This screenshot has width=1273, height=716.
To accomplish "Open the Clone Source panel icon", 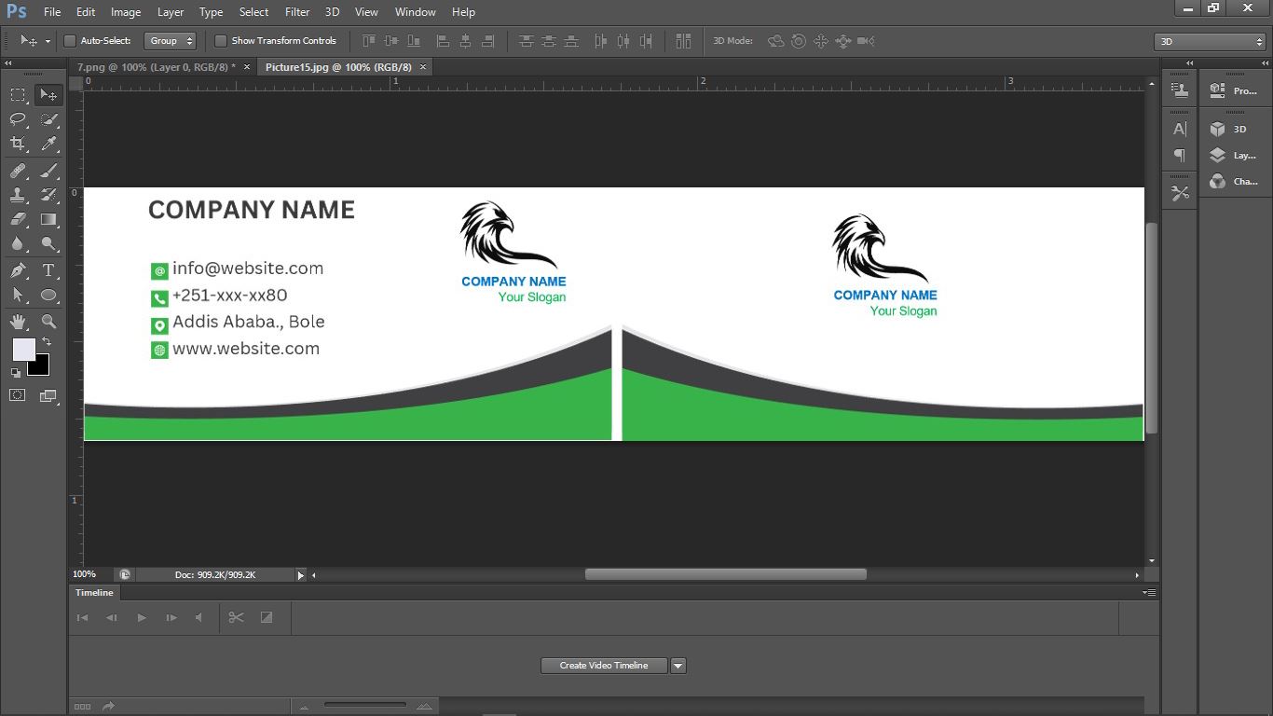I will pos(1180,90).
